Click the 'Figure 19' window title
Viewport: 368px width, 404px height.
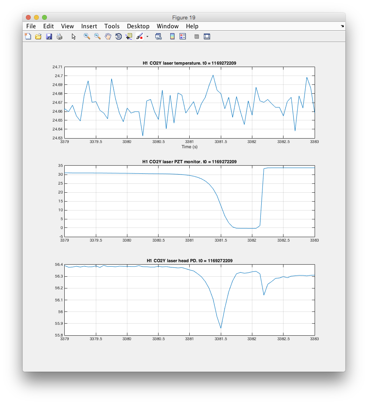[184, 17]
